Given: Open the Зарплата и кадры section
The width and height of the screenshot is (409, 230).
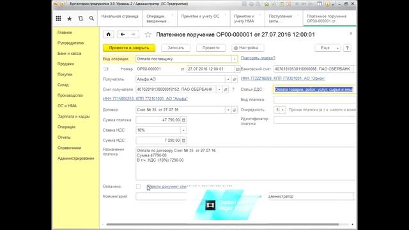Looking at the screenshot, I should coord(73,116).
